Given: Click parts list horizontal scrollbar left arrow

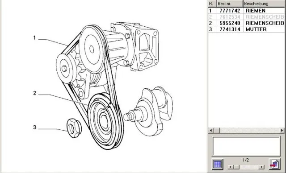Looking at the screenshot, I should tap(211, 130).
